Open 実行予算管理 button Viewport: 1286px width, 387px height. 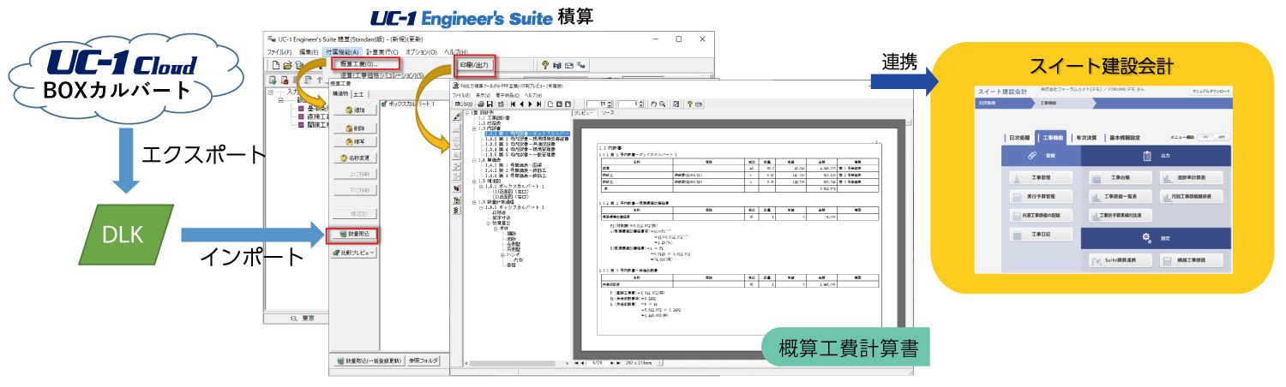tap(1040, 197)
